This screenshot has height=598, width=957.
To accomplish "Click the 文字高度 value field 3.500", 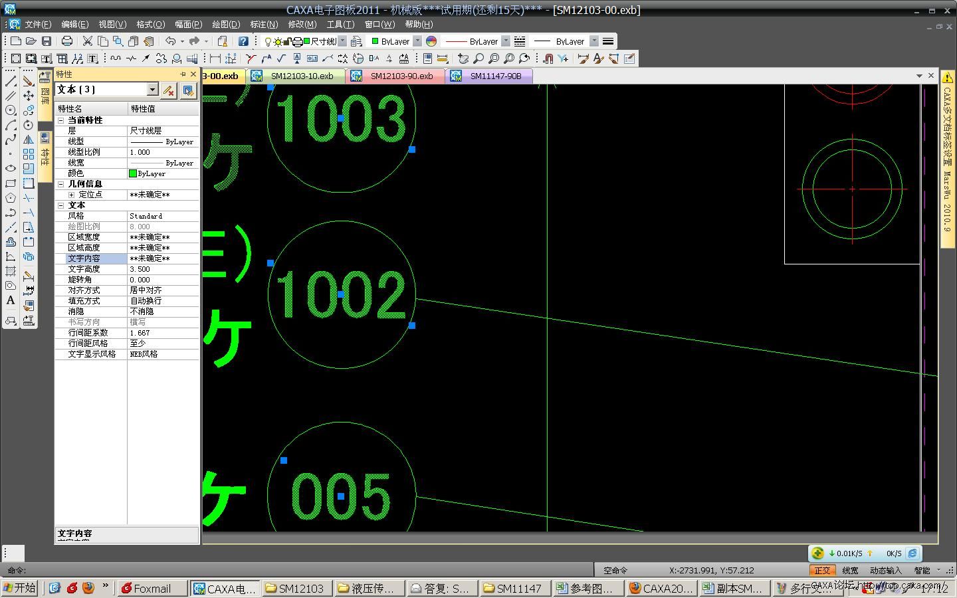I will pos(163,269).
